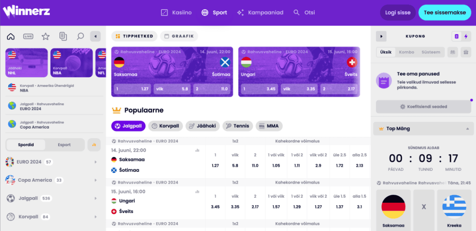The width and height of the screenshot is (476, 231).
Task: Expand Jalgpall category with 536 events
Action: point(53,199)
